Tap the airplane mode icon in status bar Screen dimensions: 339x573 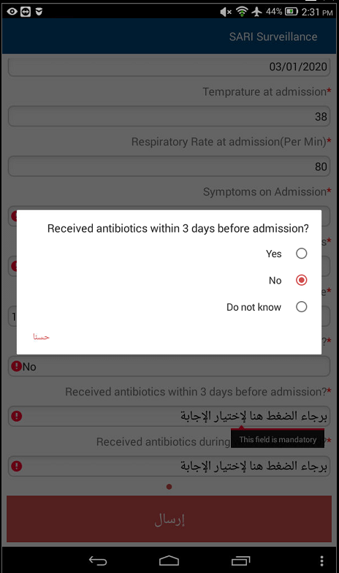point(257,12)
